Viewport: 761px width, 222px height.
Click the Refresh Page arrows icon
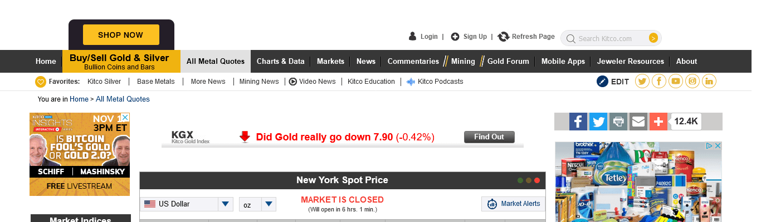point(504,37)
